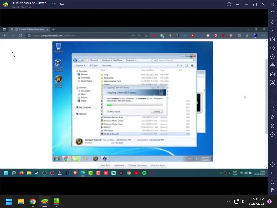The image size is (277, 208).
Task: Click the Keyboard button below the VM
Action: (x=119, y=165)
